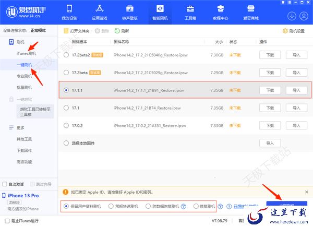Select firmware 17.2beta2 radio button
The image size is (313, 226).
(x=66, y=55)
